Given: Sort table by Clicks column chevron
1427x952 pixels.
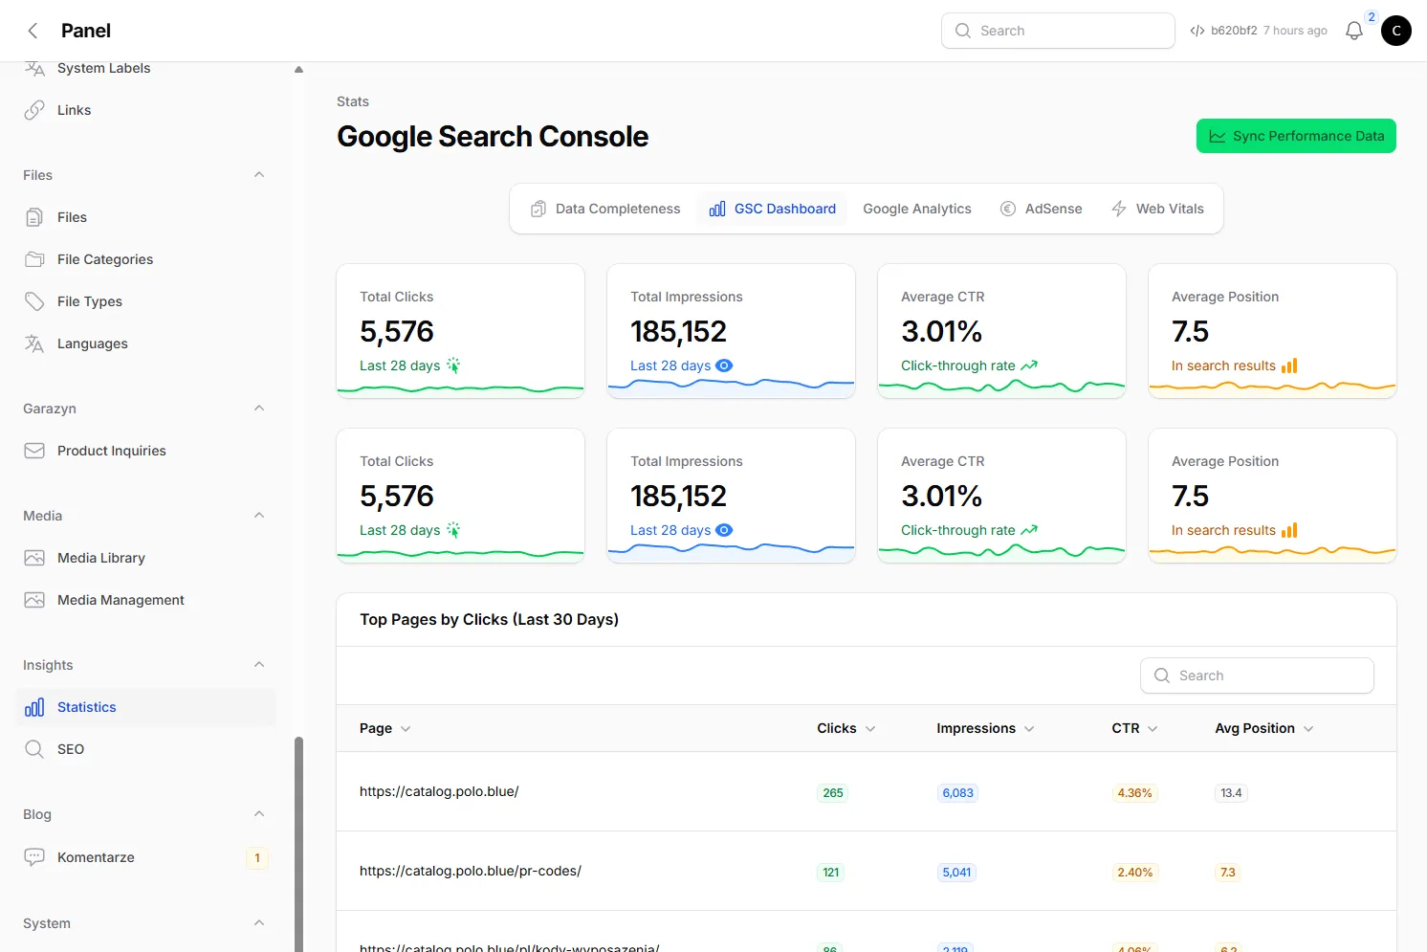Looking at the screenshot, I should tap(870, 729).
